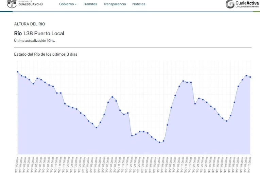Viewport: 260px width, 173px height.
Task: Expand the Gobierno dropdown menu
Action: coord(68,4)
